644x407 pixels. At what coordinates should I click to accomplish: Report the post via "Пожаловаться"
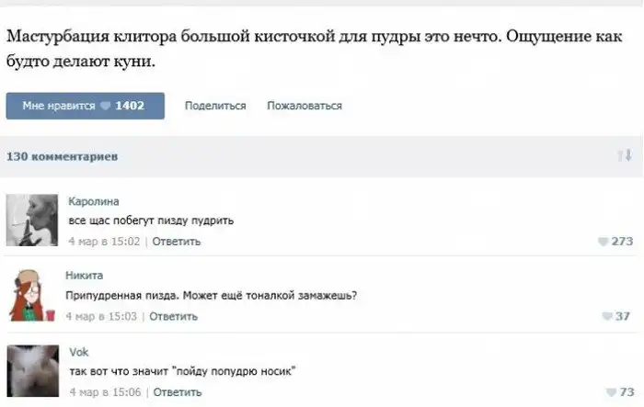[304, 106]
